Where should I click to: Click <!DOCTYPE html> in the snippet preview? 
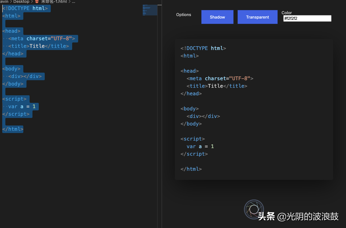[203, 48]
